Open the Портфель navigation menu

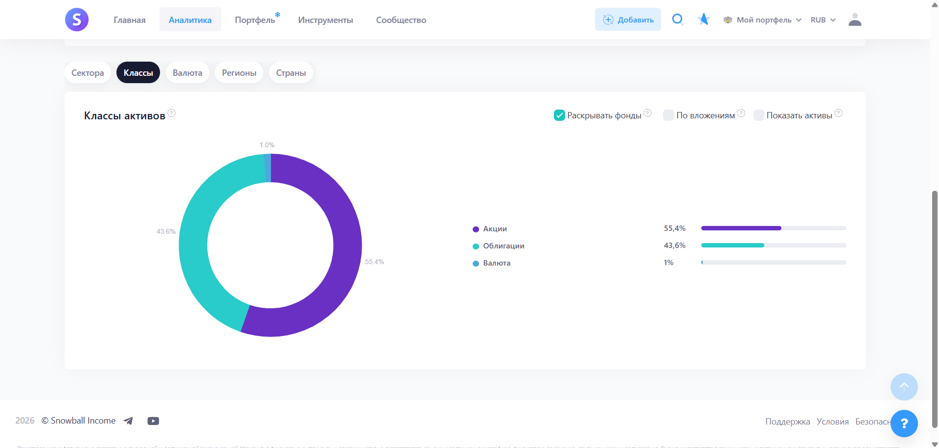coord(255,20)
